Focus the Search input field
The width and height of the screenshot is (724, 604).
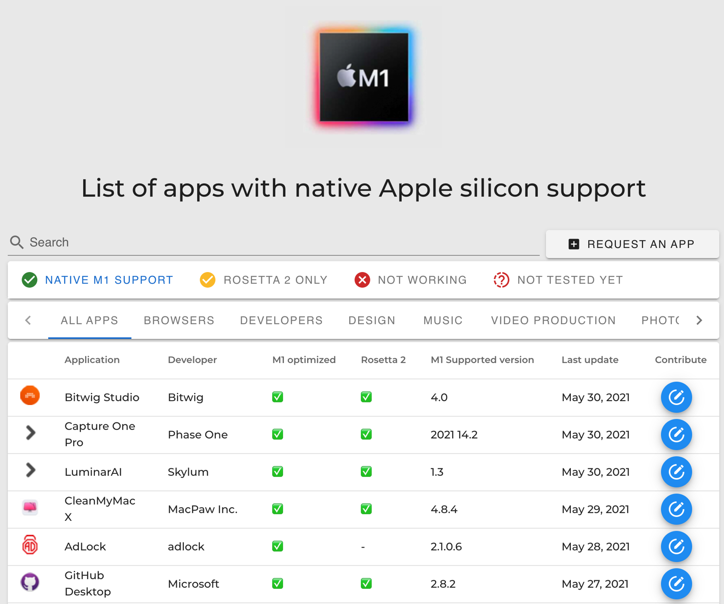coord(274,242)
